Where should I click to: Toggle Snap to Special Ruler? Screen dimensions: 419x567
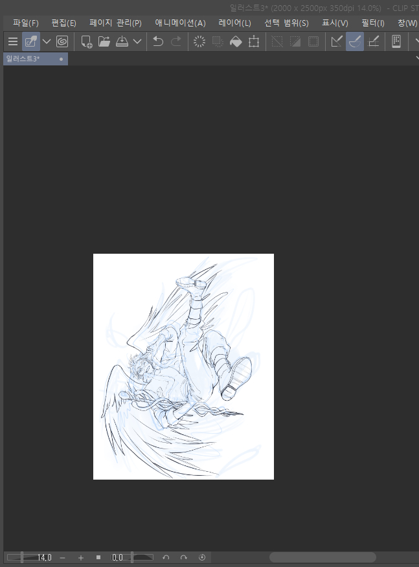[x=355, y=41]
